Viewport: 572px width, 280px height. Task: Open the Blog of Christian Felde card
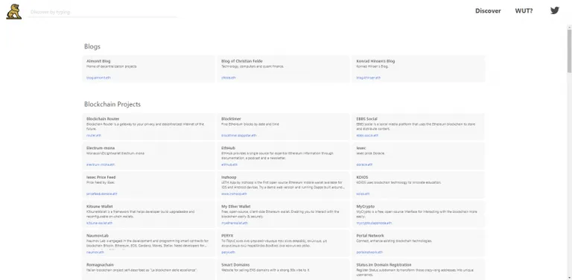[x=284, y=69]
